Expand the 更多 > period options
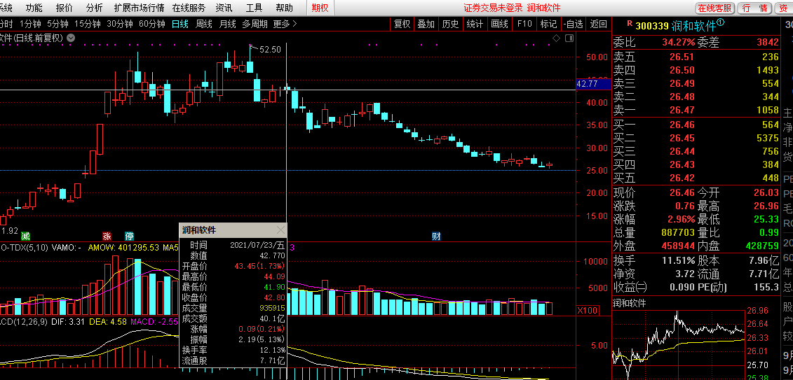 [285, 24]
